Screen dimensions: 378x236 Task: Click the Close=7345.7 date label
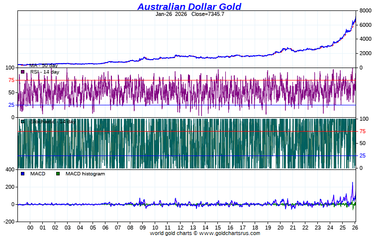189,14
